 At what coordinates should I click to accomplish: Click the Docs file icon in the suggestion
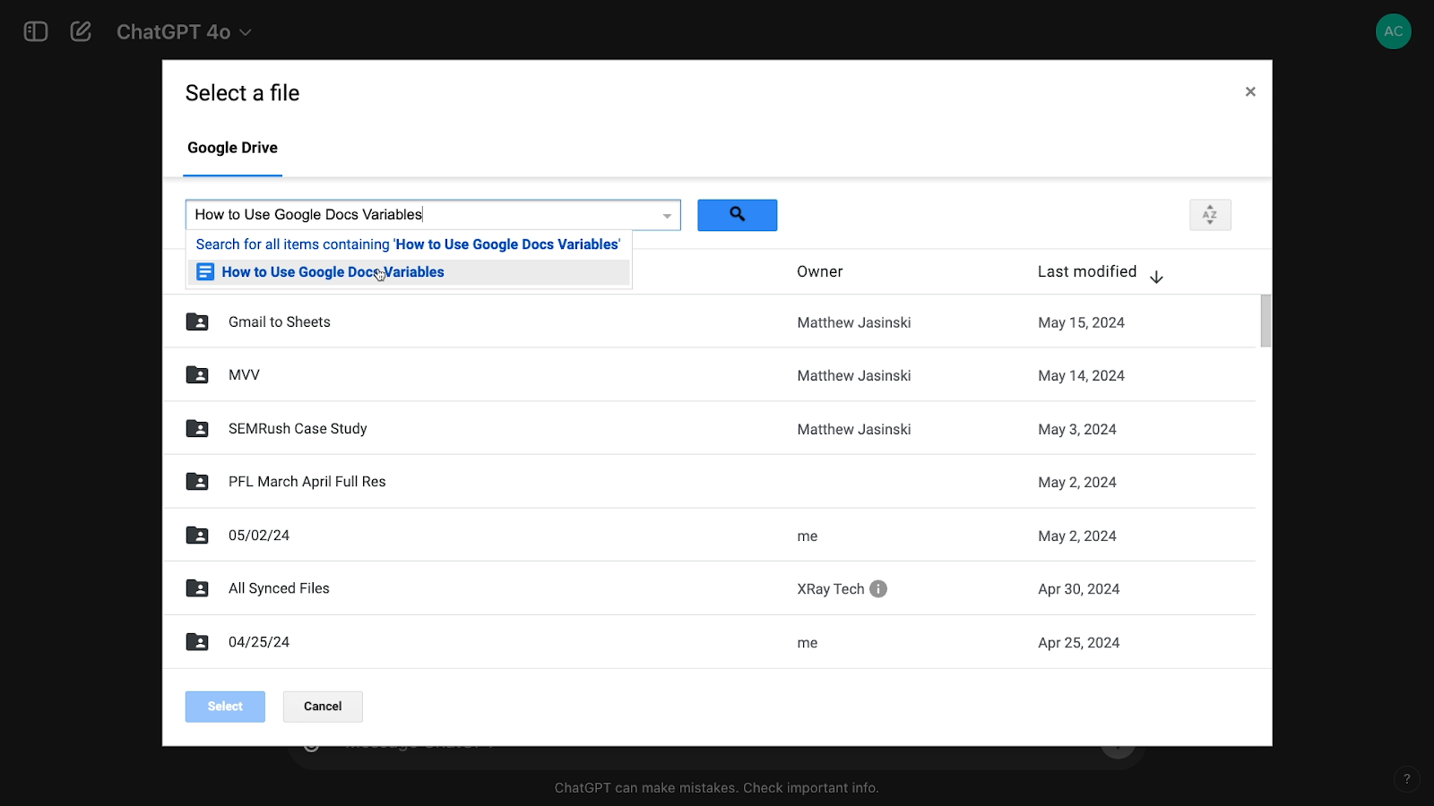click(205, 272)
